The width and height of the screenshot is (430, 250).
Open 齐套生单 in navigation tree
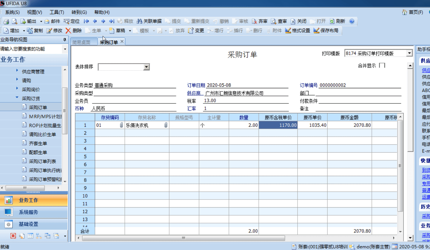coord(38,143)
